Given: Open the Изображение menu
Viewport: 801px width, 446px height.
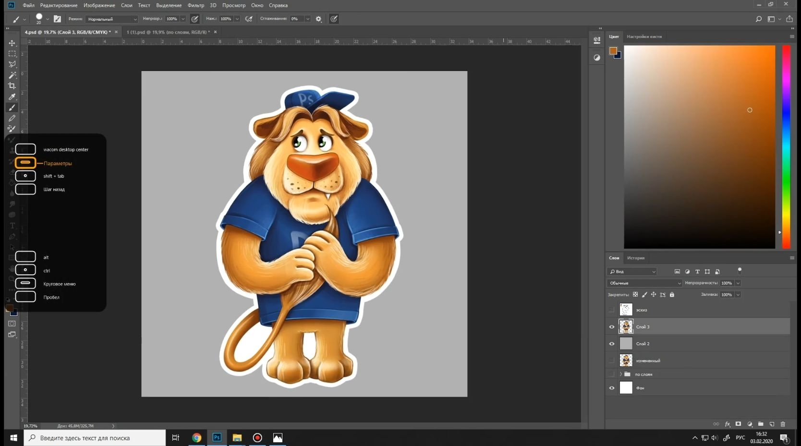Looking at the screenshot, I should point(99,5).
